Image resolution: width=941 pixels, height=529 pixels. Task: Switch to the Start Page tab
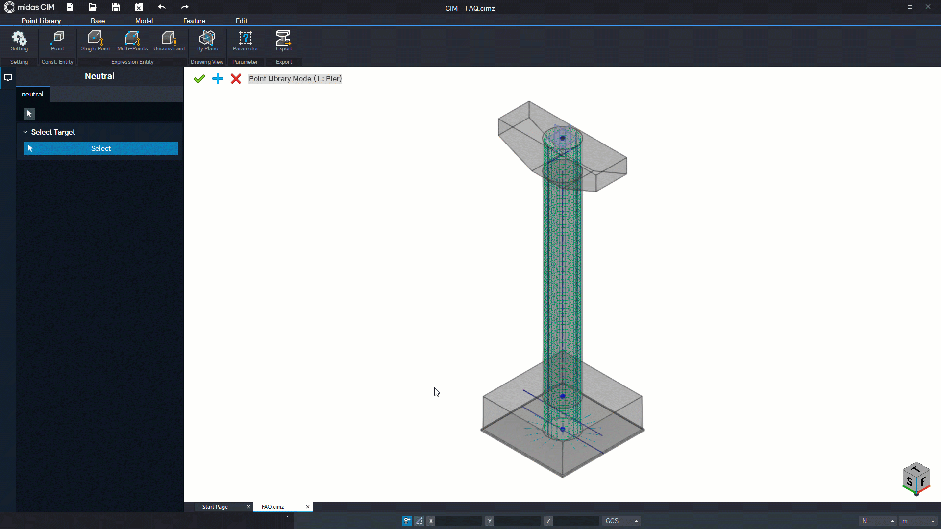pos(216,507)
